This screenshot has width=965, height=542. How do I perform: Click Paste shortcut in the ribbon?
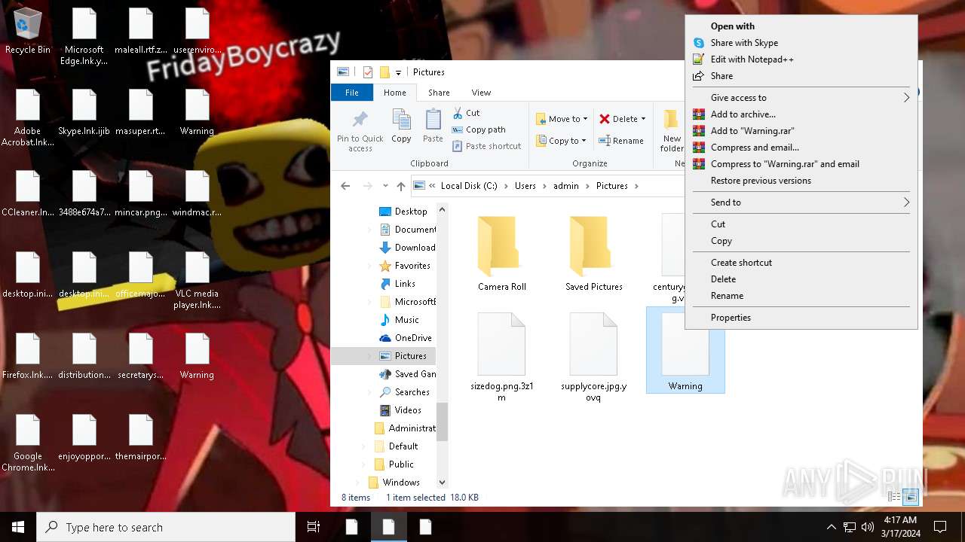pyautogui.click(x=486, y=146)
